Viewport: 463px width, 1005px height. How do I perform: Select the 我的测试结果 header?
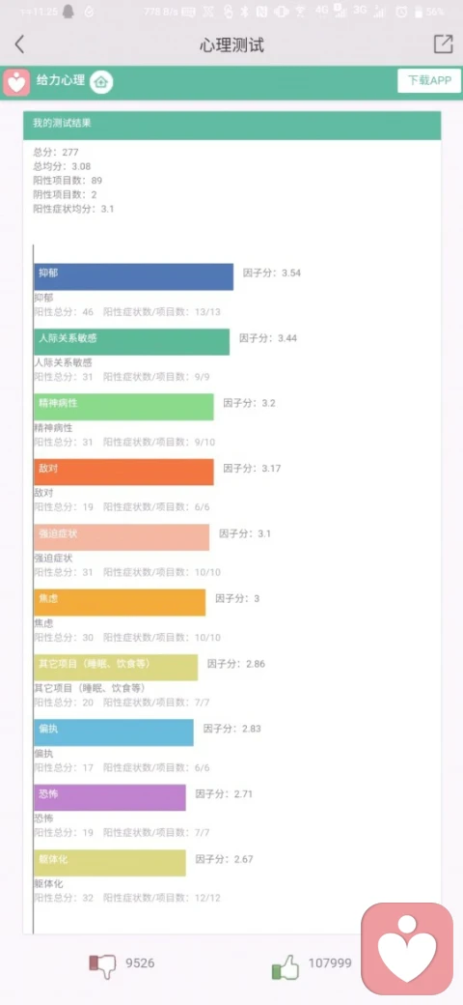pos(232,125)
